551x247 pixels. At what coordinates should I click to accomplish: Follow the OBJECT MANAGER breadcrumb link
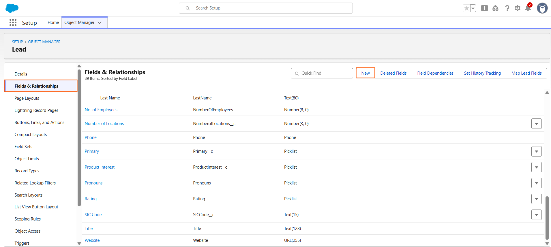click(x=44, y=42)
